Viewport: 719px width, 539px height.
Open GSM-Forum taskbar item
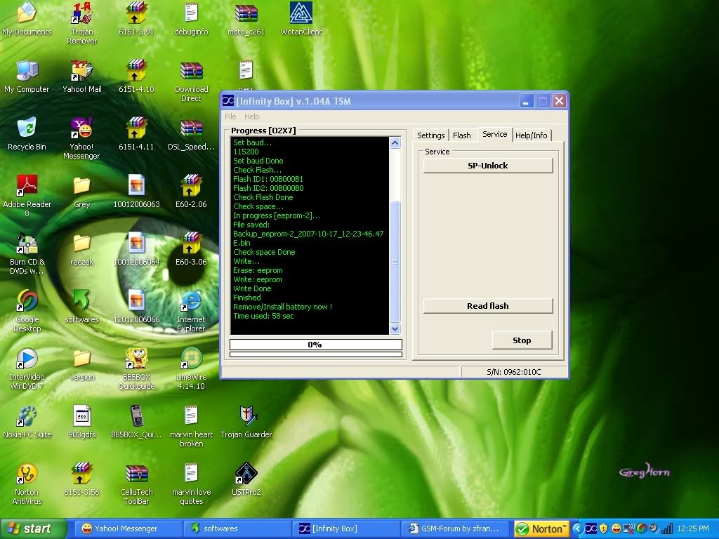(x=455, y=528)
